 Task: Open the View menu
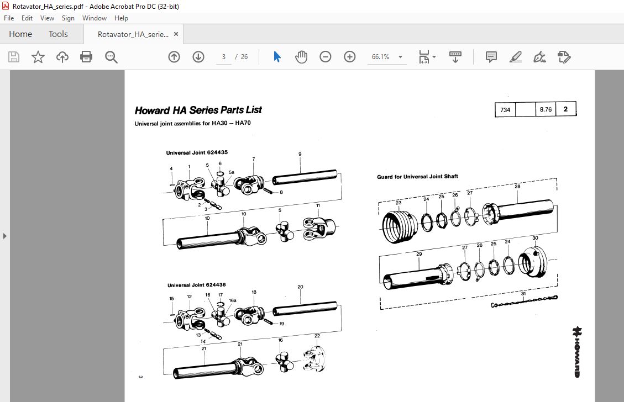[x=47, y=18]
